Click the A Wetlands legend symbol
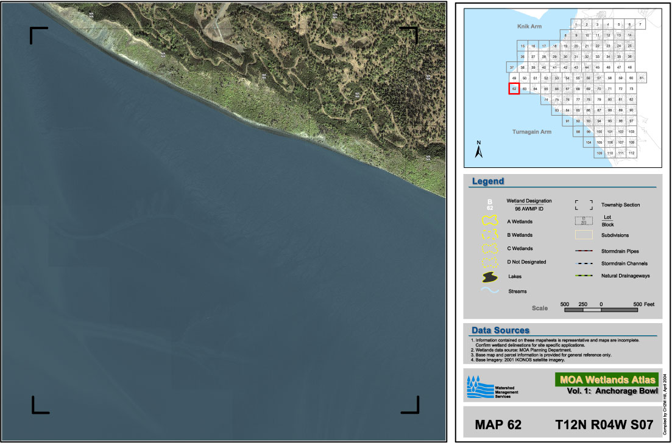This screenshot has width=672, height=443. [x=489, y=221]
